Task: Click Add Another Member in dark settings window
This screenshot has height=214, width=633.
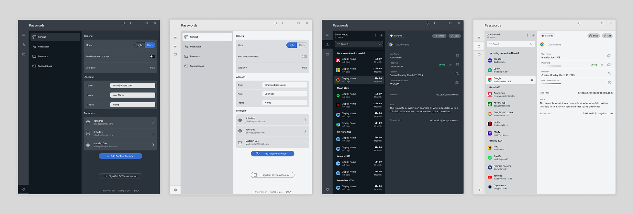Action: pos(120,156)
